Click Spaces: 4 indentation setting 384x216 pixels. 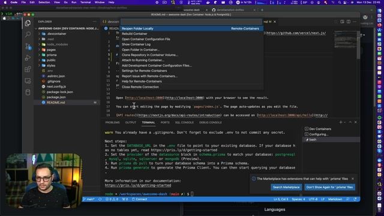point(298,199)
